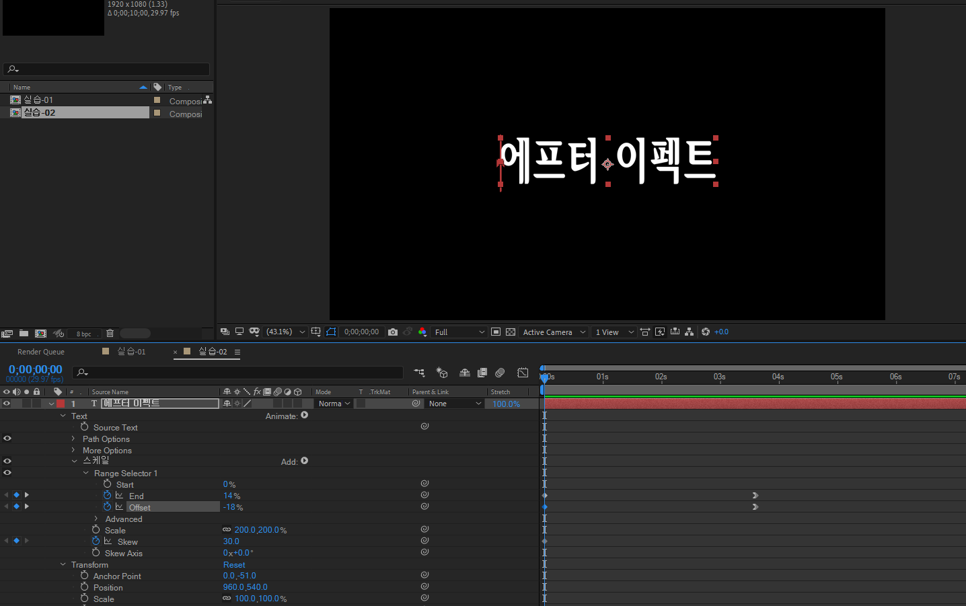Viewport: 966px width, 606px height.
Task: Click timeline current time 0;00;00;00
Action: 35,370
